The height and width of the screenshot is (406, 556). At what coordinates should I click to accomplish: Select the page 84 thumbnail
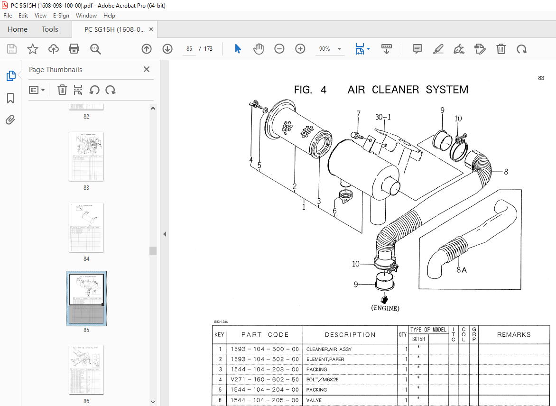86,228
